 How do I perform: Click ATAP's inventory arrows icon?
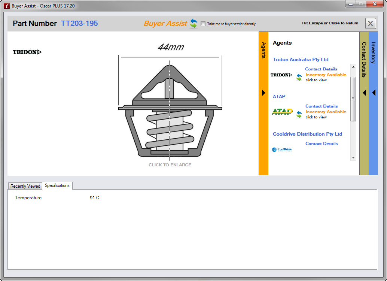299,114
